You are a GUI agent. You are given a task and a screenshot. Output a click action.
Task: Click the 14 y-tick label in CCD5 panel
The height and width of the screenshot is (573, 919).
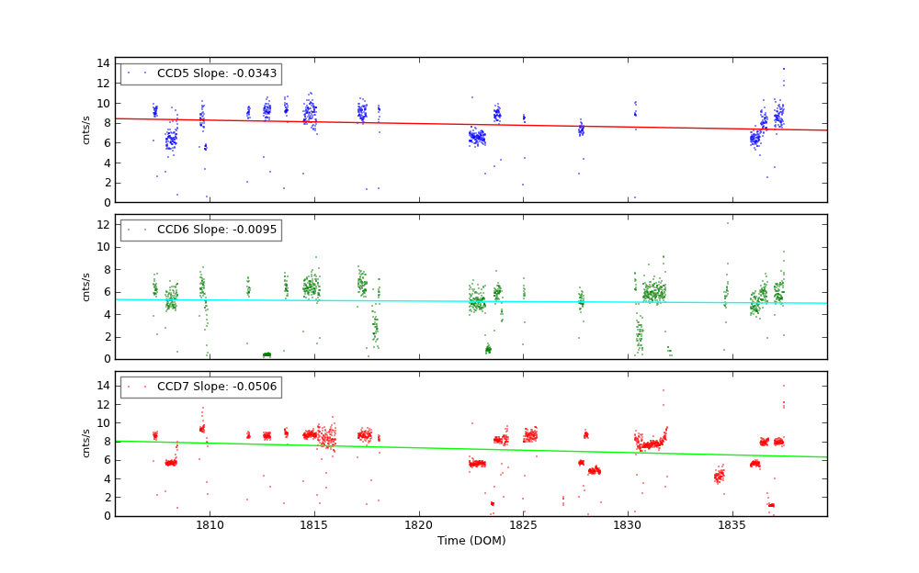coord(104,63)
